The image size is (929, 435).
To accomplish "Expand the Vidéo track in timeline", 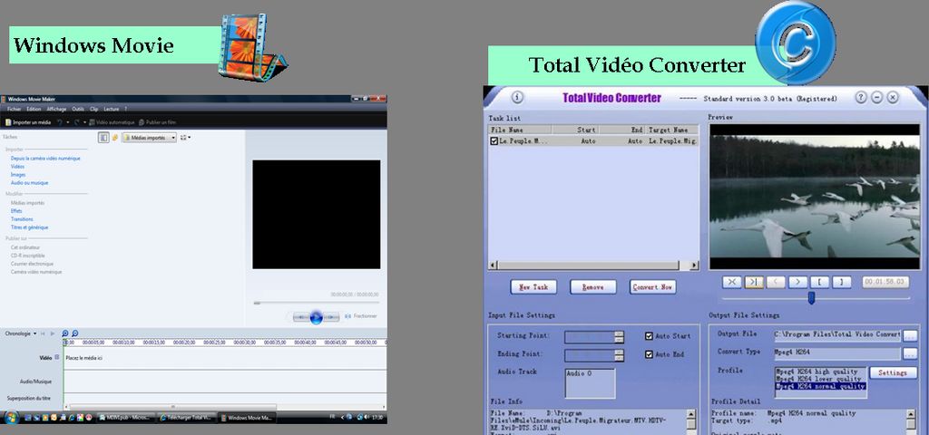I will click(57, 357).
